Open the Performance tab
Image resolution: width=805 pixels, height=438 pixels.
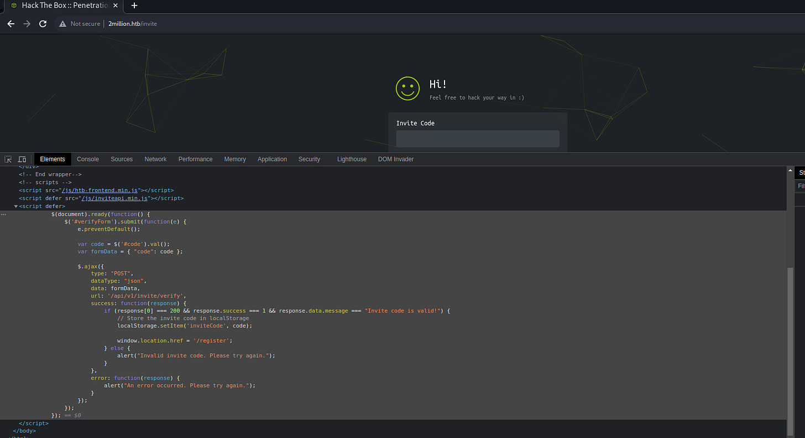tap(195, 159)
